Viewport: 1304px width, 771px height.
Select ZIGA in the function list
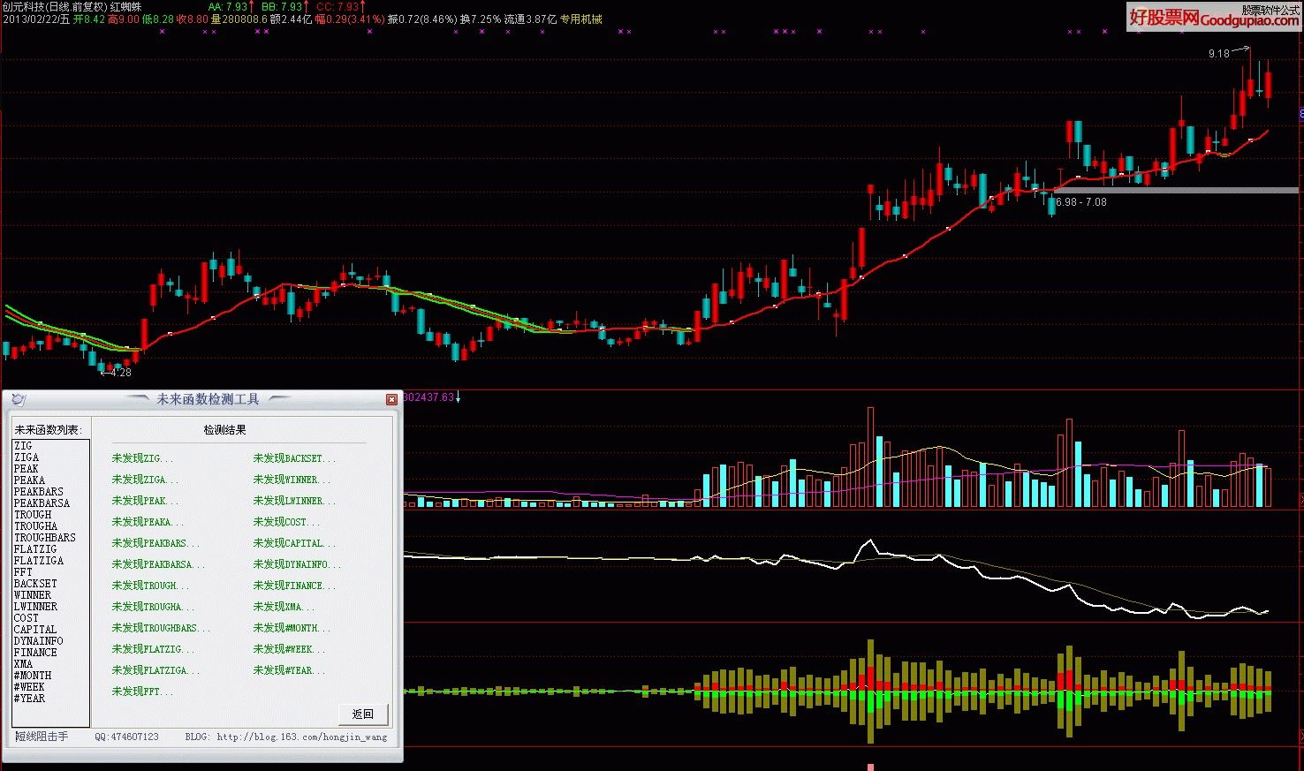click(x=27, y=457)
